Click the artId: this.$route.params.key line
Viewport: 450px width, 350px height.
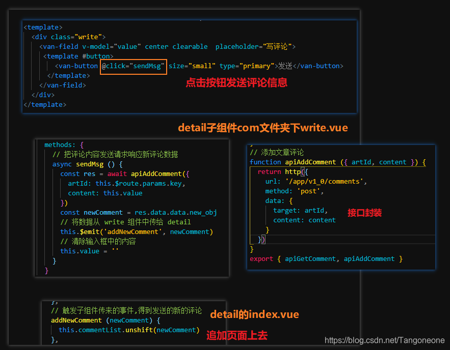pos(126,184)
